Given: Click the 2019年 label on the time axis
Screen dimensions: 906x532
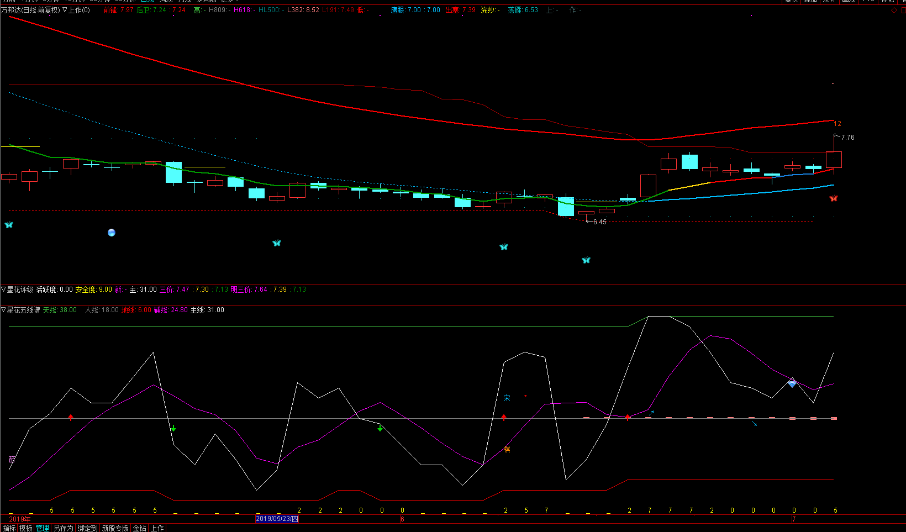Looking at the screenshot, I should 20,519.
